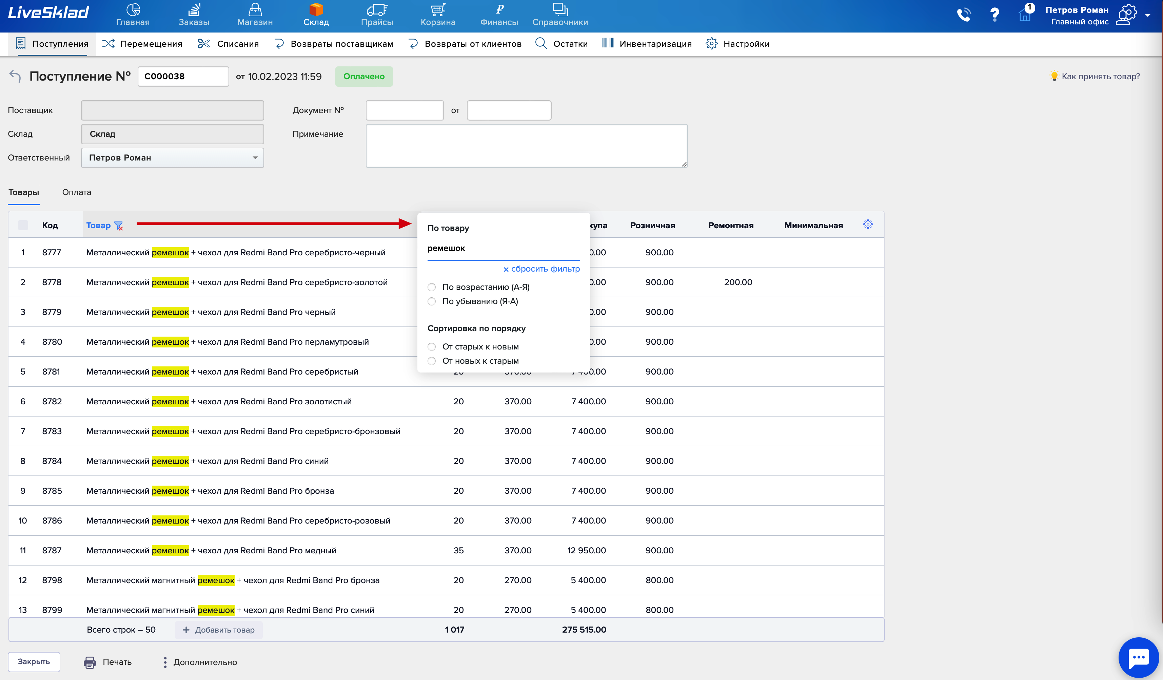1163x680 pixels.
Task: Open the Магазин section
Action: (255, 15)
